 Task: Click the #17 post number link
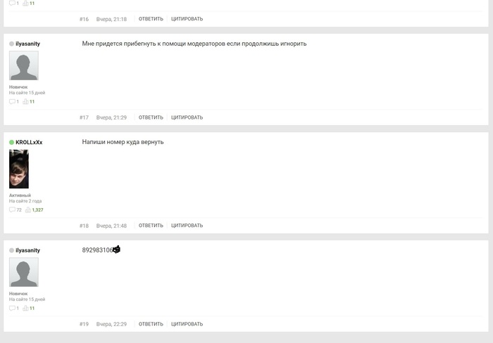click(x=84, y=117)
